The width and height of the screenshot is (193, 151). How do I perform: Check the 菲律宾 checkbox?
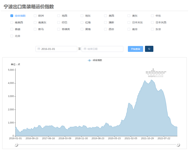click(59, 29)
